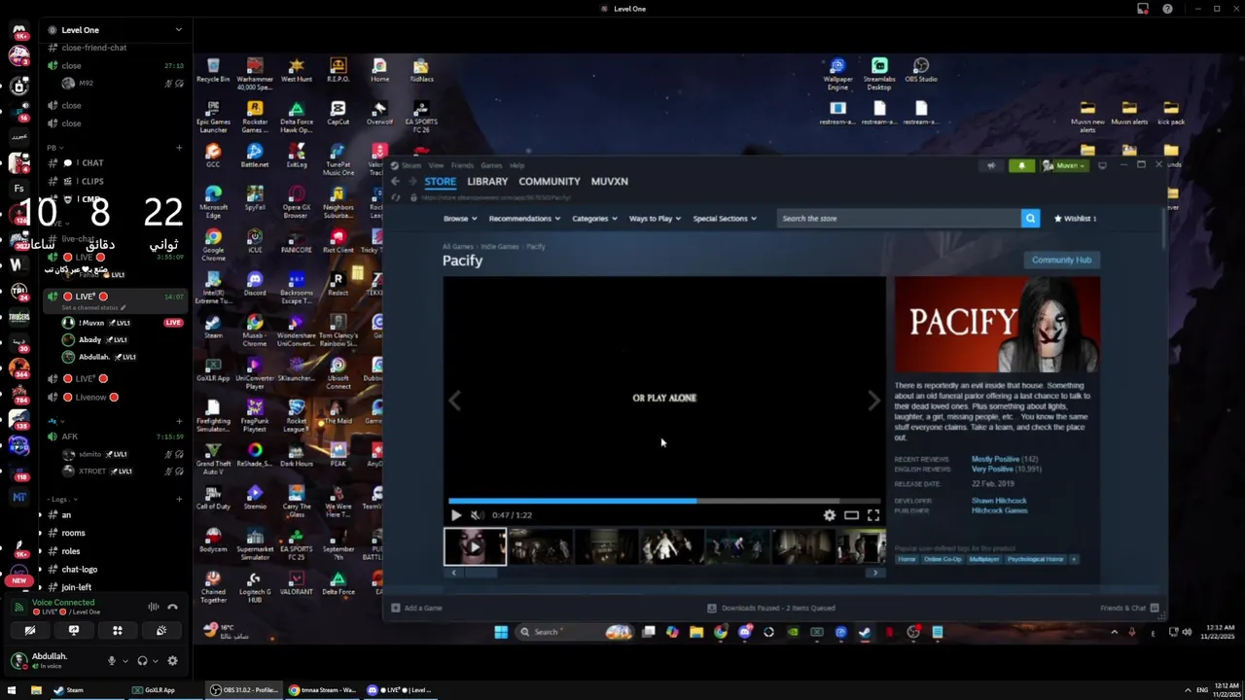Open publisher Hitchcock Games link

click(x=999, y=510)
